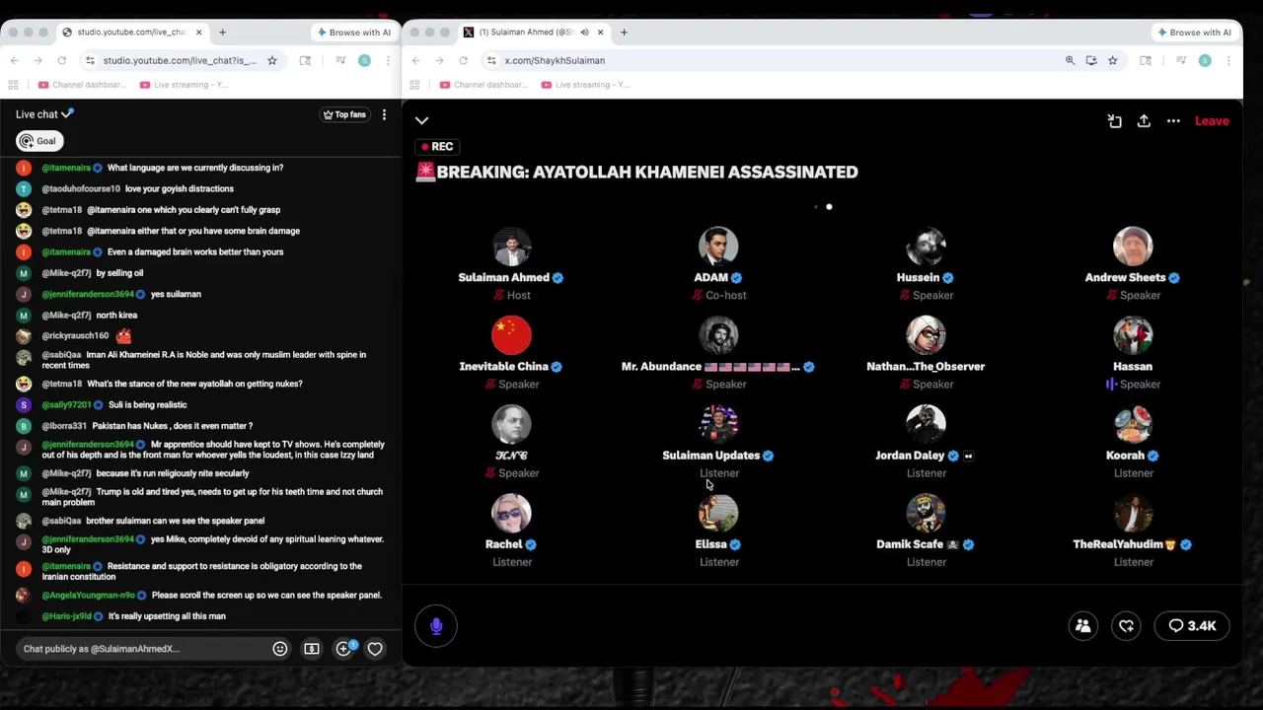Open the Space participants people icon
1263x710 pixels.
[1083, 626]
